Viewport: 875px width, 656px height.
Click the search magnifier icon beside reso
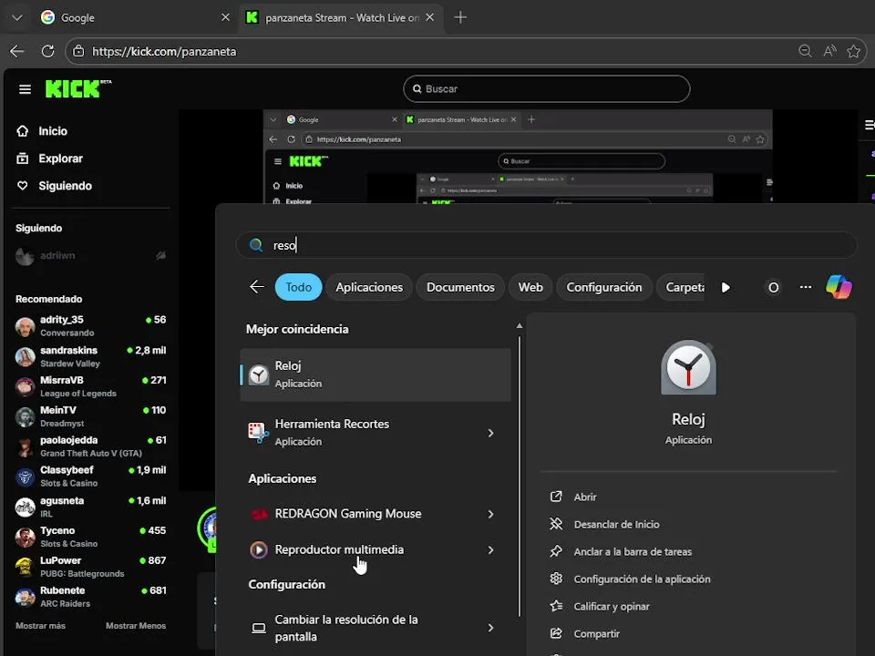click(256, 245)
